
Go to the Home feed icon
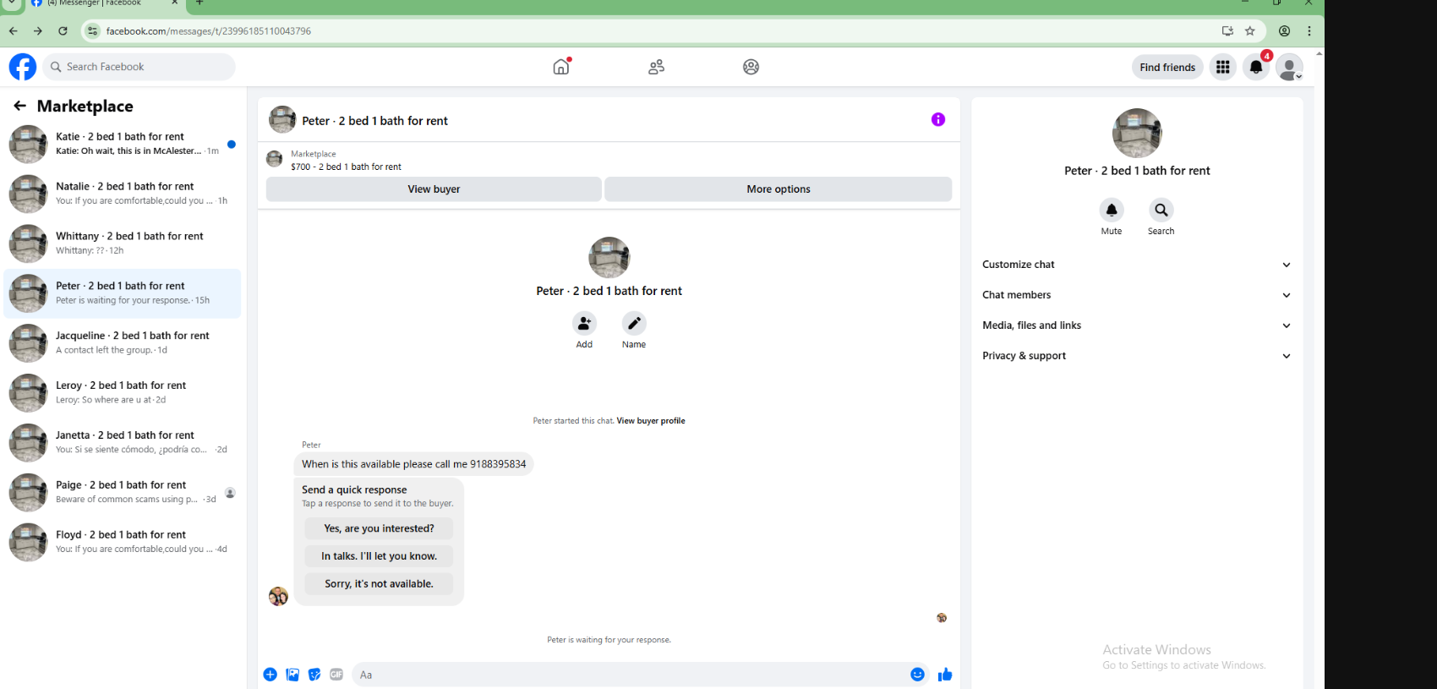[x=561, y=67]
